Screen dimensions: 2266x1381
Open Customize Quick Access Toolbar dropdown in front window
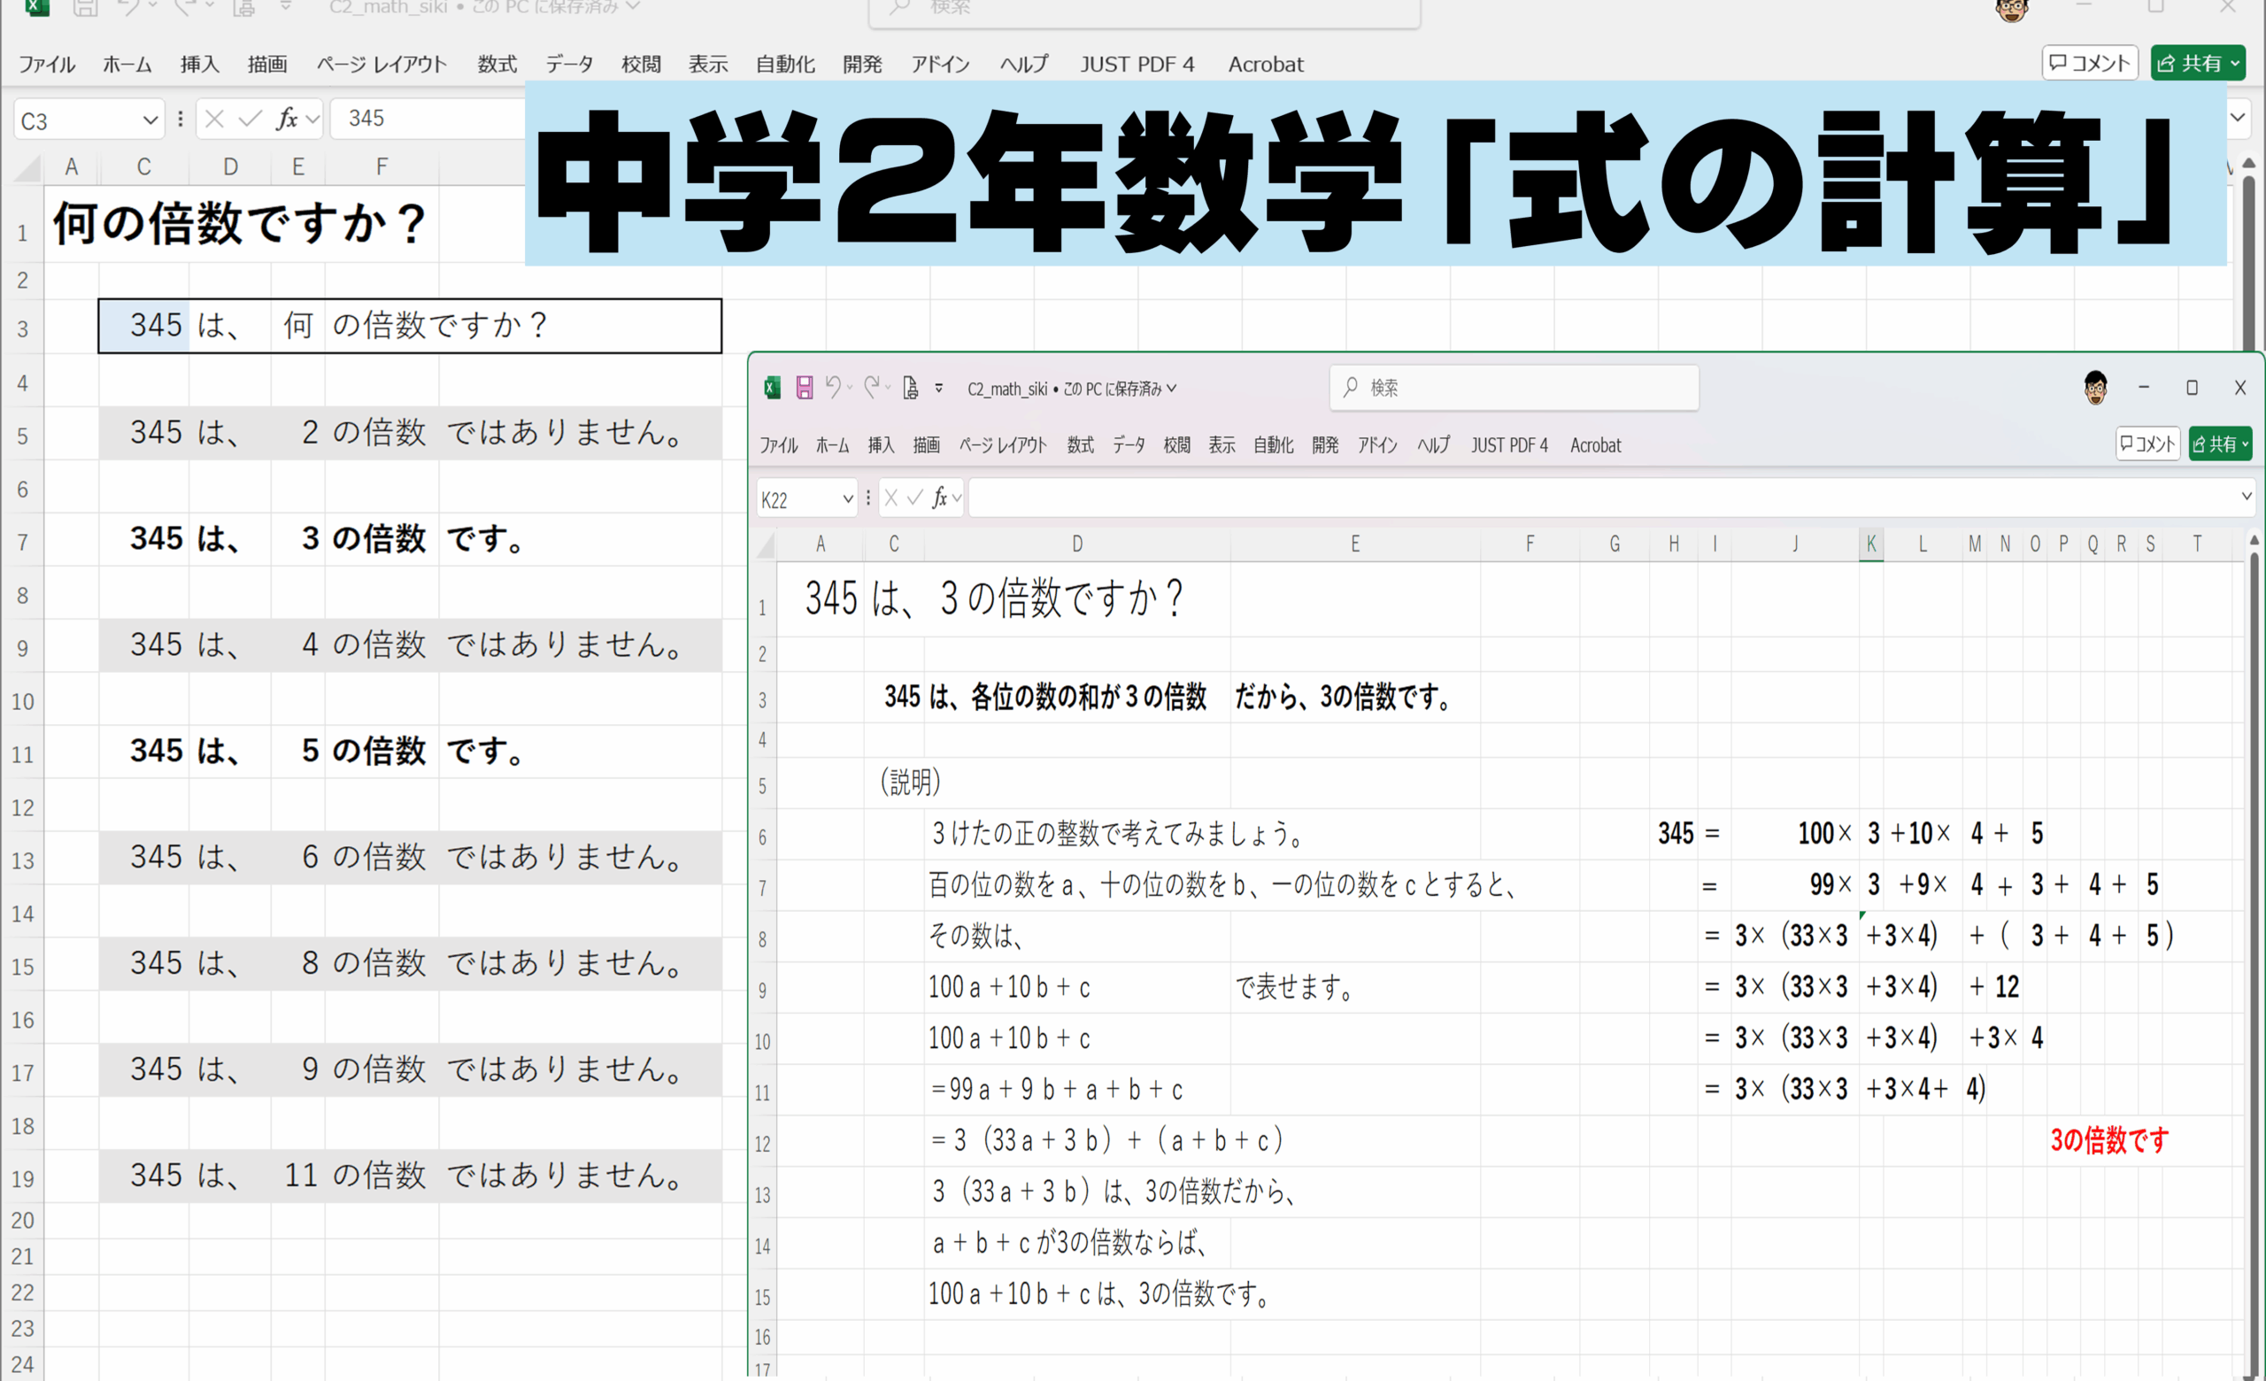pos(939,388)
